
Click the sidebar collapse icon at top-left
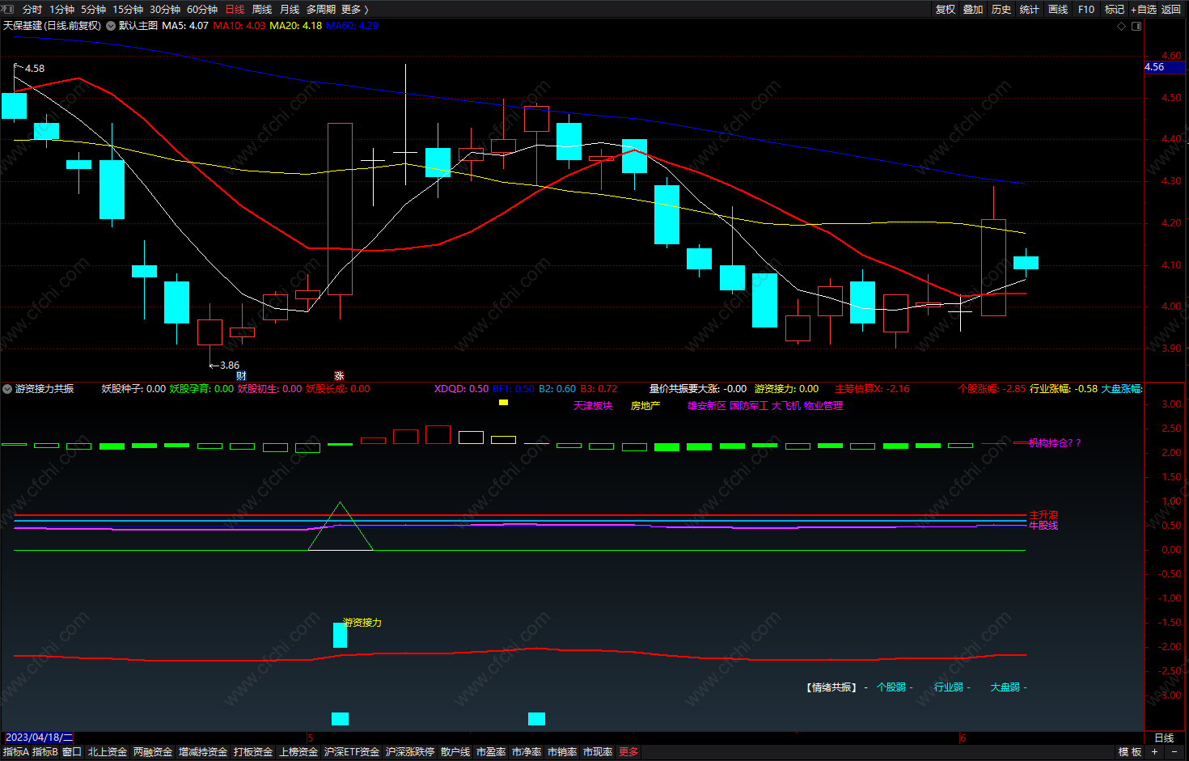tap(8, 9)
